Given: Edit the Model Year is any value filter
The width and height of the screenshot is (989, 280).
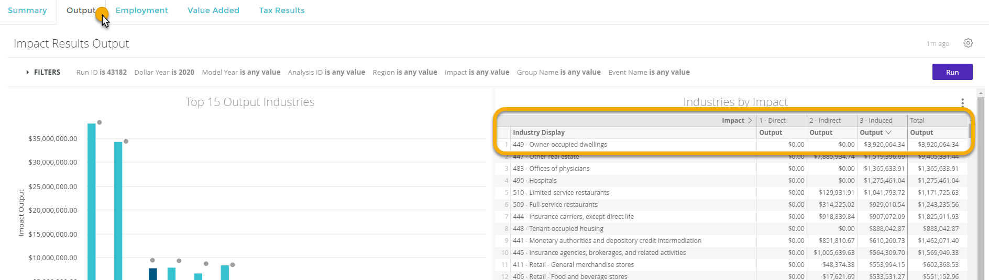Looking at the screenshot, I should pyautogui.click(x=241, y=72).
